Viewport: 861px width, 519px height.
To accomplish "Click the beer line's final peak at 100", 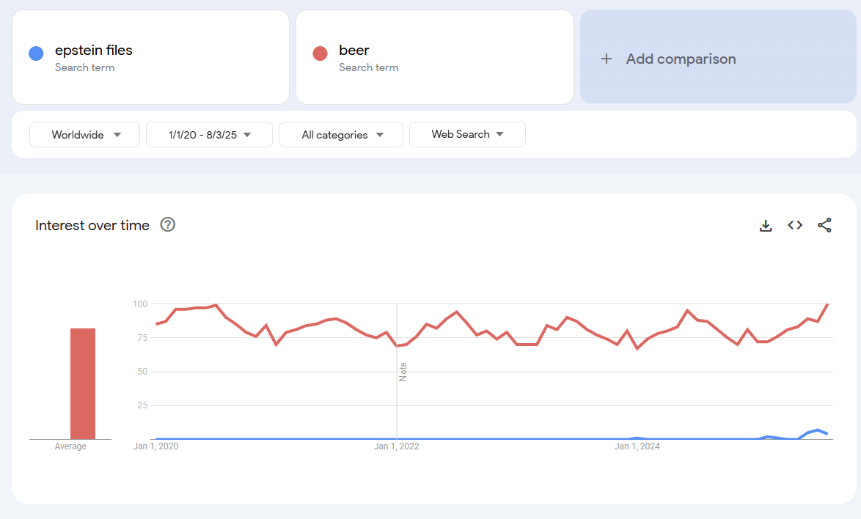I will pos(827,304).
